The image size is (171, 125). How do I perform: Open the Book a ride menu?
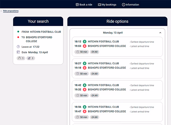pos(84,5)
